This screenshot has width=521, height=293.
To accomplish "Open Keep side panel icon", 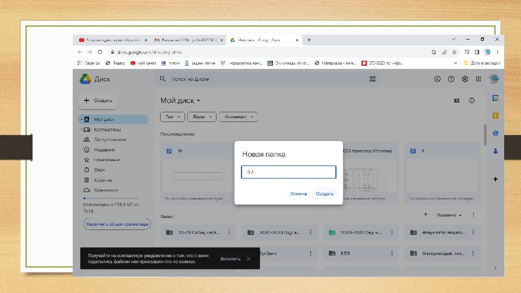I will point(495,116).
